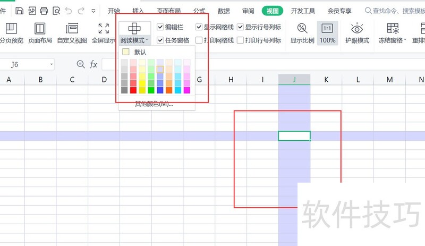
Task: Click the zoom magnifier icon beside fx
Action: click(x=81, y=64)
